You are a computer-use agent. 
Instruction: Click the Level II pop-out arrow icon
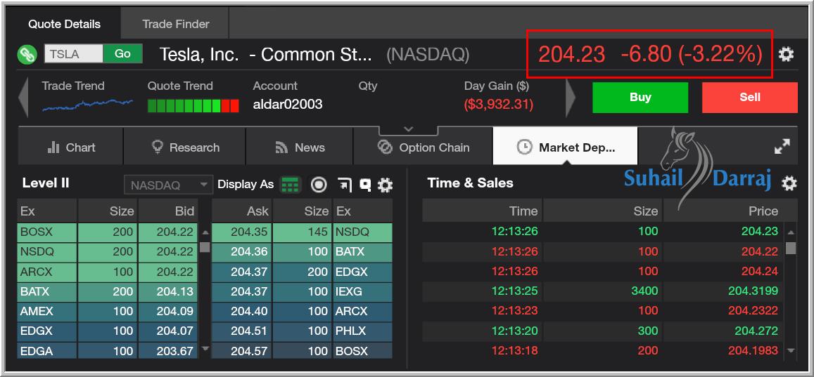coord(345,185)
